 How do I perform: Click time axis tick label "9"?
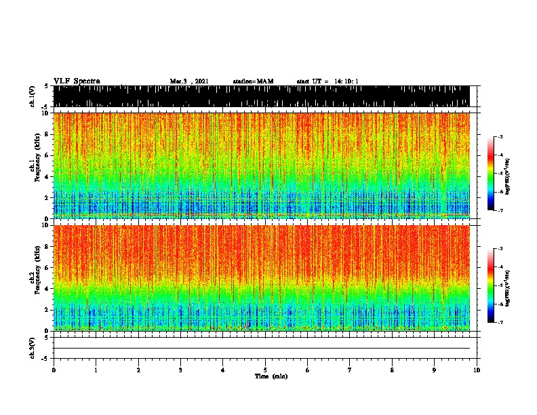coord(434,370)
